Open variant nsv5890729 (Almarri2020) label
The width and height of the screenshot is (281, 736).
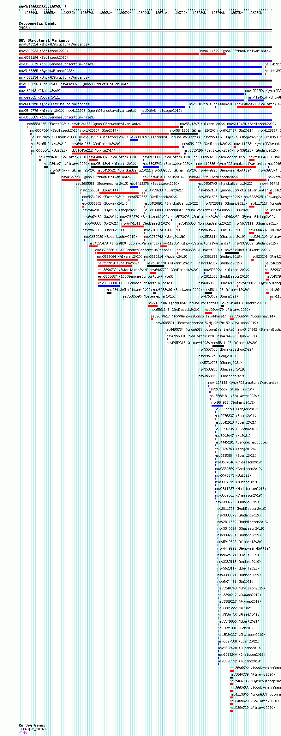coord(252,708)
